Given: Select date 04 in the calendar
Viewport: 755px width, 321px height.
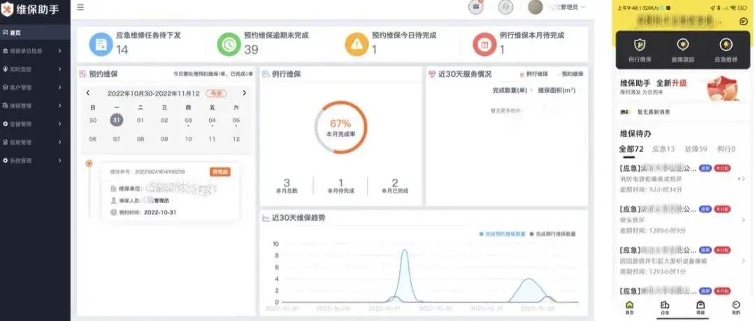Looking at the screenshot, I should pos(212,120).
